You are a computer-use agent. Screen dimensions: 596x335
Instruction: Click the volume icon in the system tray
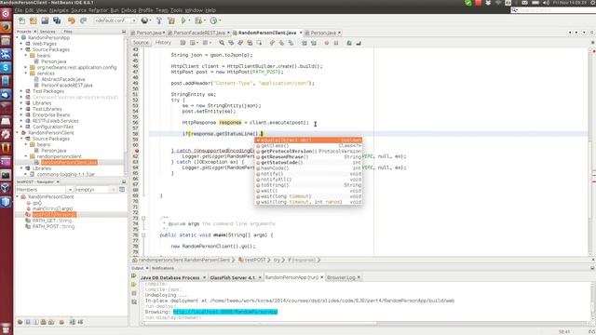point(547,3)
